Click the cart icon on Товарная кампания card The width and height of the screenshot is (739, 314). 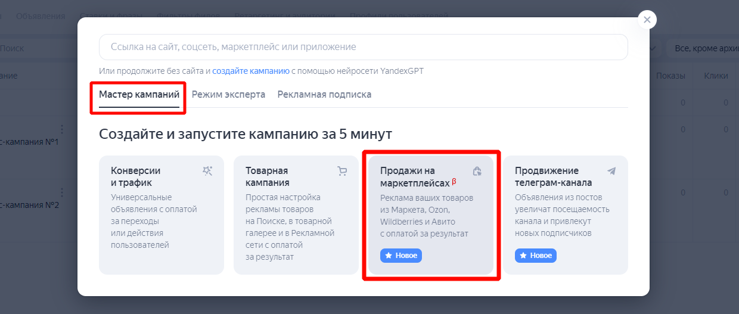pos(342,171)
